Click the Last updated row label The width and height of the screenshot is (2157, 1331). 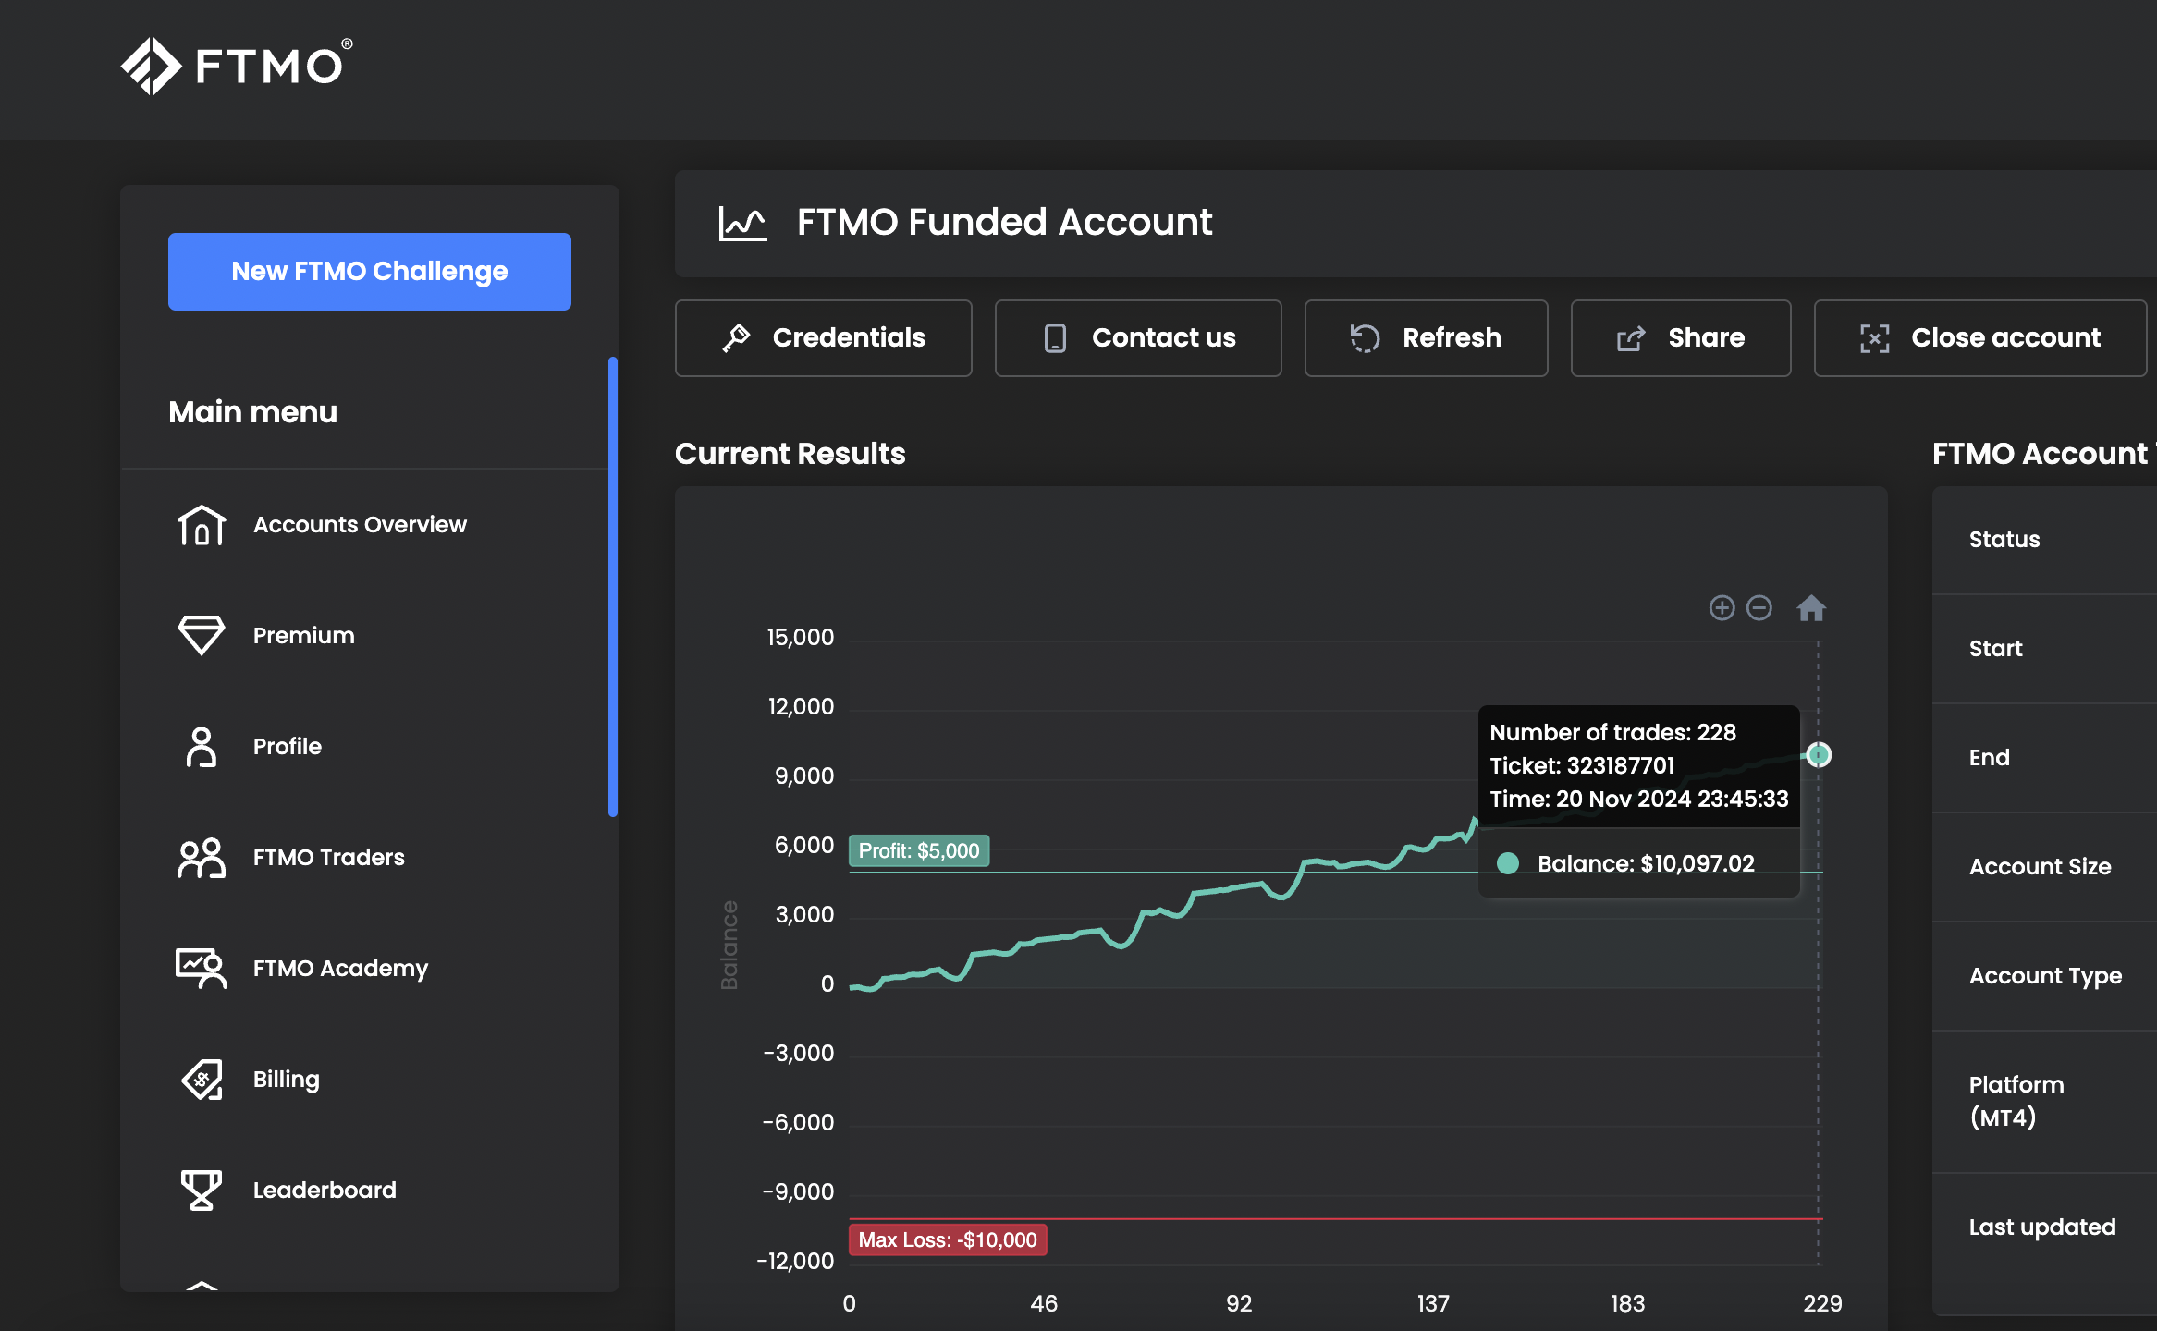2042,1227
